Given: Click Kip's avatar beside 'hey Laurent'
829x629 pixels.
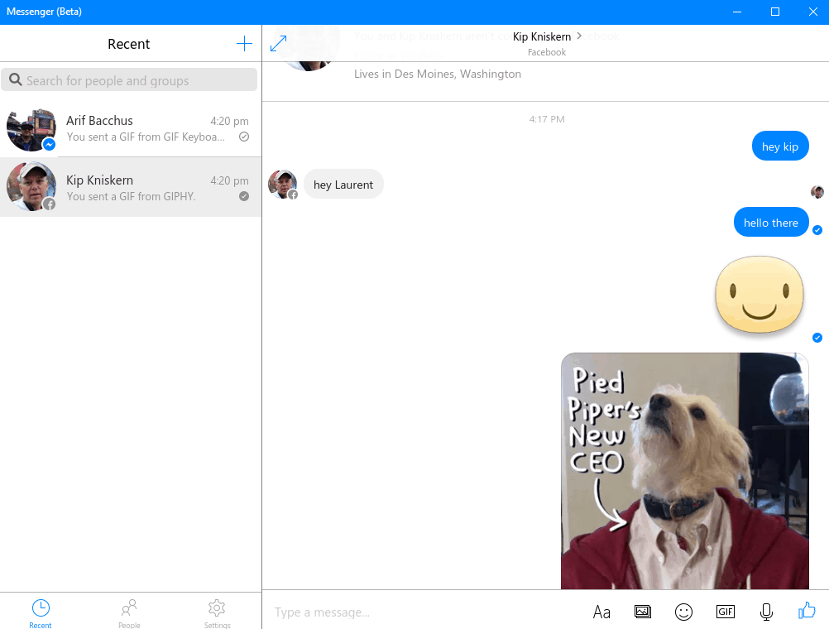Looking at the screenshot, I should pyautogui.click(x=282, y=184).
